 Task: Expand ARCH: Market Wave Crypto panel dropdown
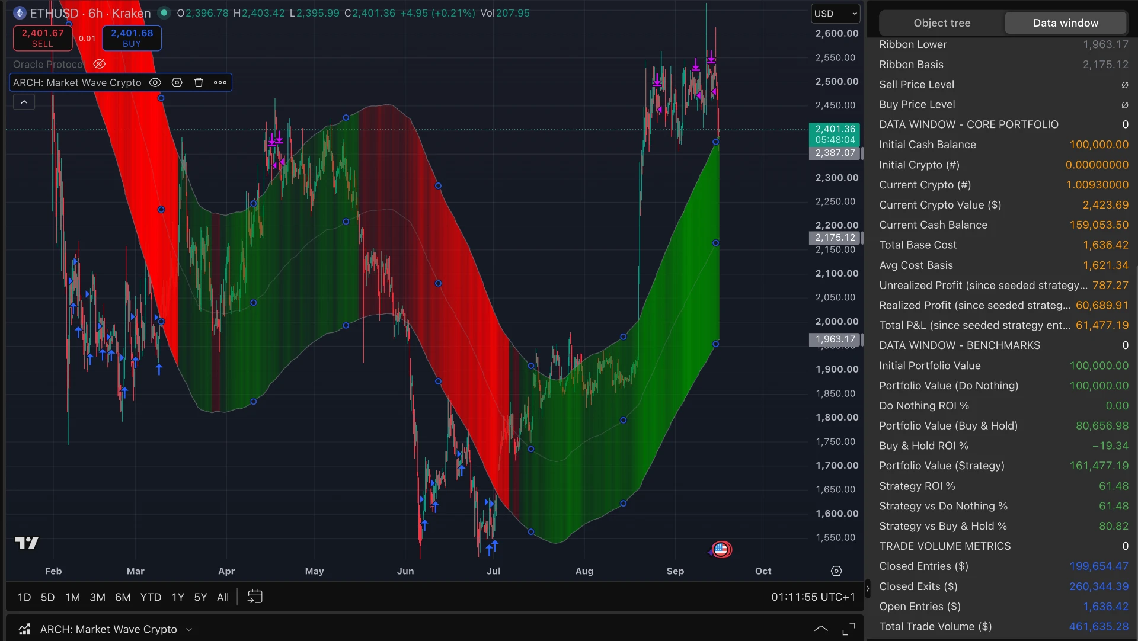click(189, 629)
